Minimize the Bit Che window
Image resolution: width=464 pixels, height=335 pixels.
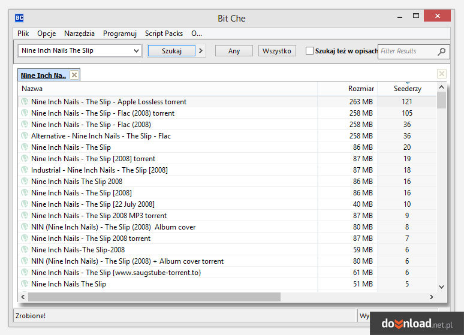(x=400, y=16)
